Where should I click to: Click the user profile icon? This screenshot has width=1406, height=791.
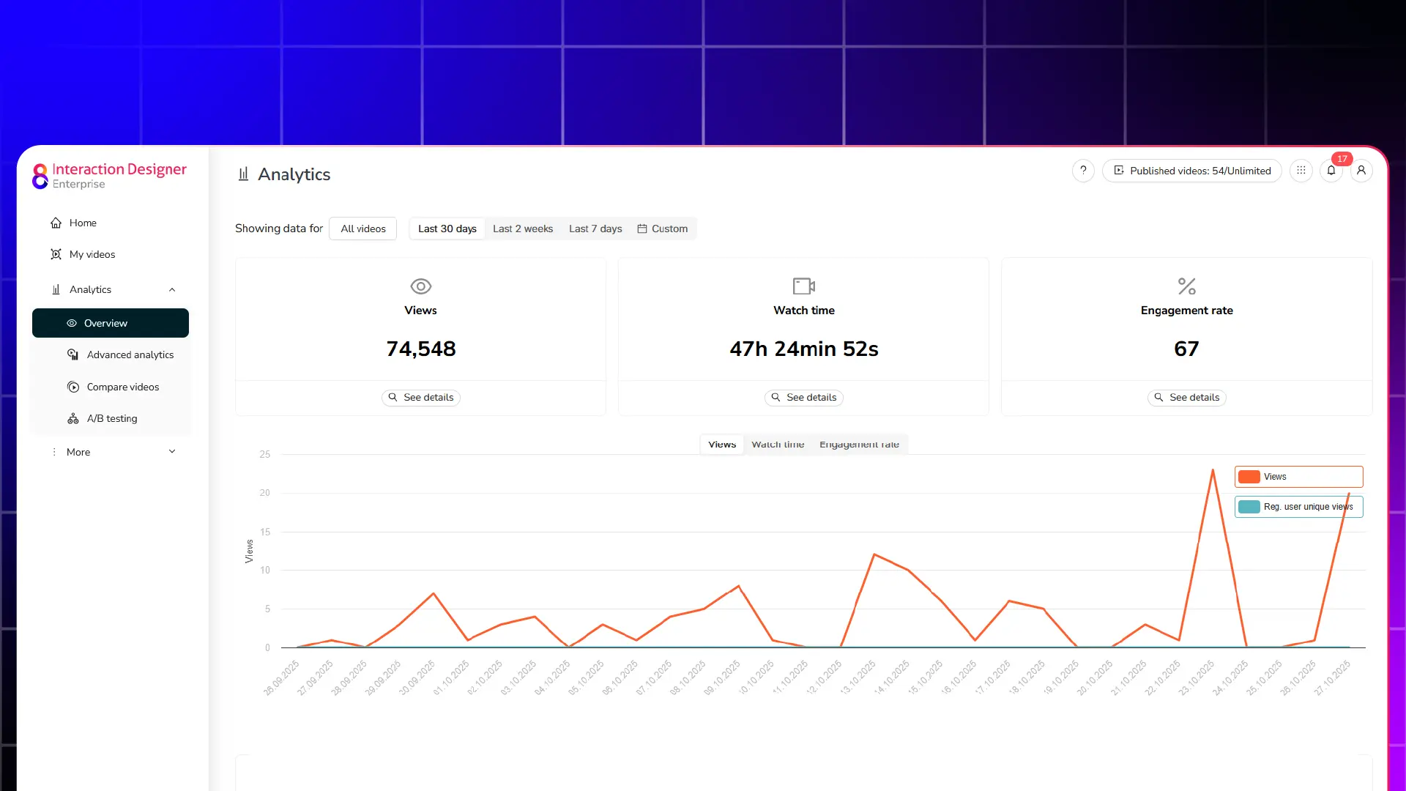click(1361, 170)
